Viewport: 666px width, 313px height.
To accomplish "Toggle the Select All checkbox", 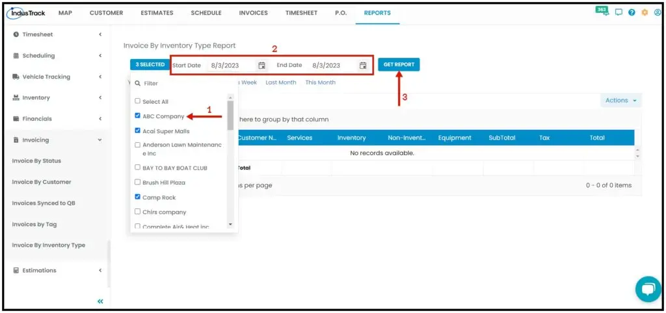I will [x=137, y=101].
